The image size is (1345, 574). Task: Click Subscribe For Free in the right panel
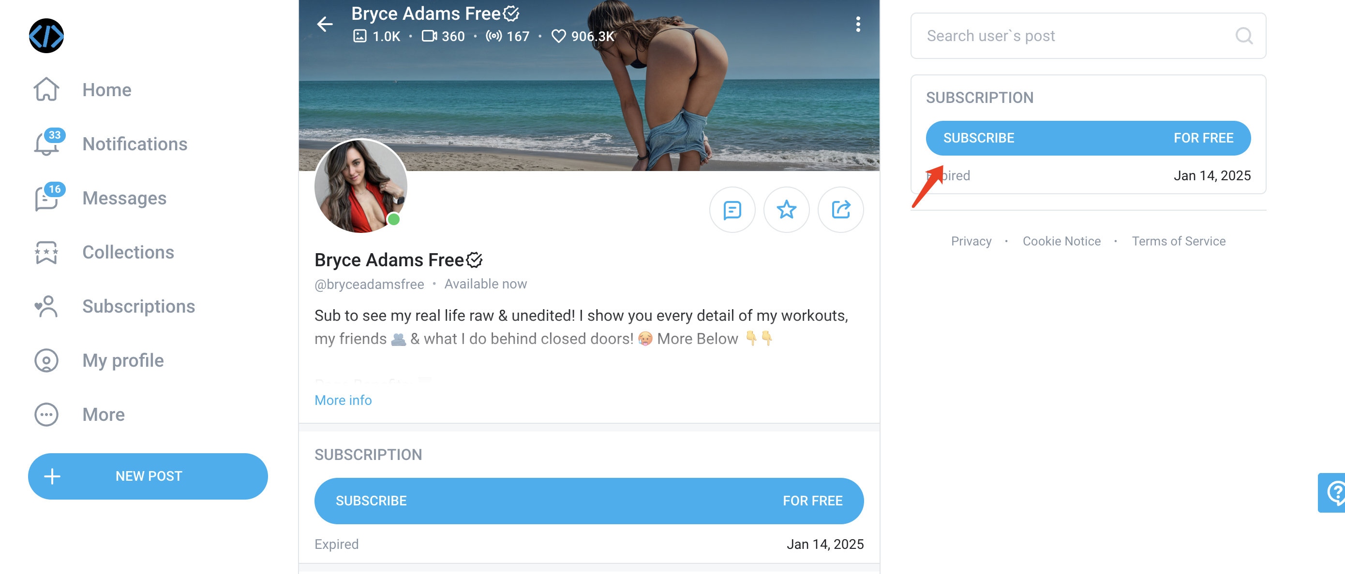pyautogui.click(x=1088, y=138)
